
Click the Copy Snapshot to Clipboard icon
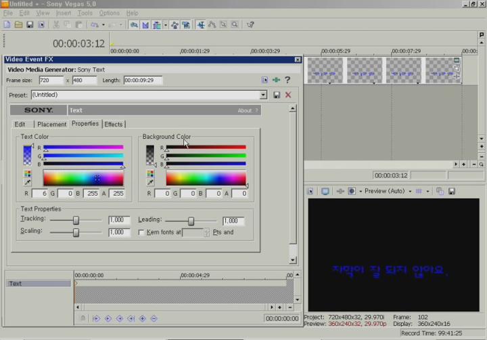coord(440,191)
